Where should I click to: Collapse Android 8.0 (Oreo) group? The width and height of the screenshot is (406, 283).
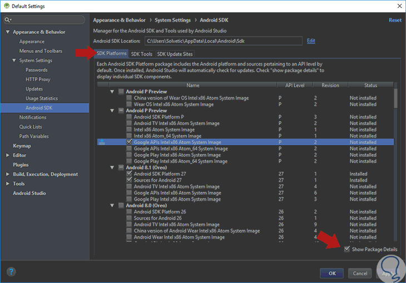click(x=112, y=205)
